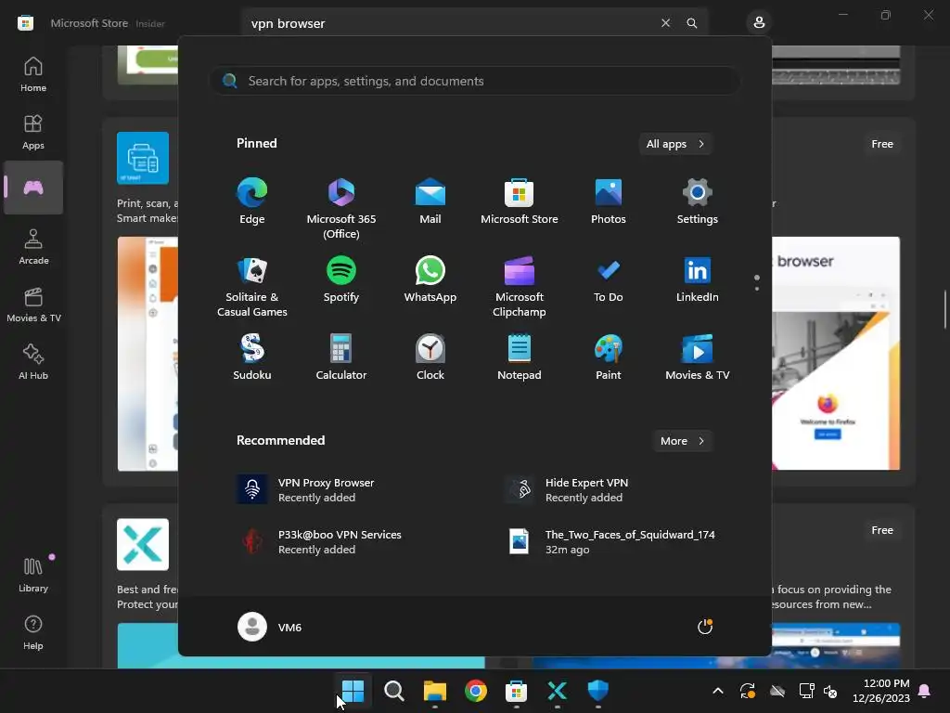Screen dimensions: 950x713
Task: Open Microsoft Clipchamp
Action: pyautogui.click(x=520, y=287)
